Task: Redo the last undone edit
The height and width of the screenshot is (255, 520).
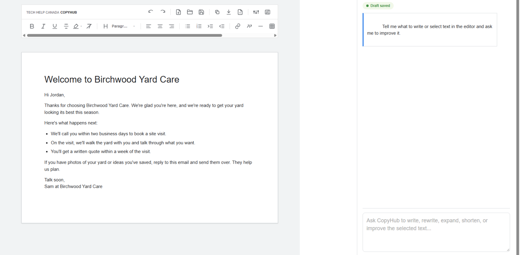Action: [163, 12]
